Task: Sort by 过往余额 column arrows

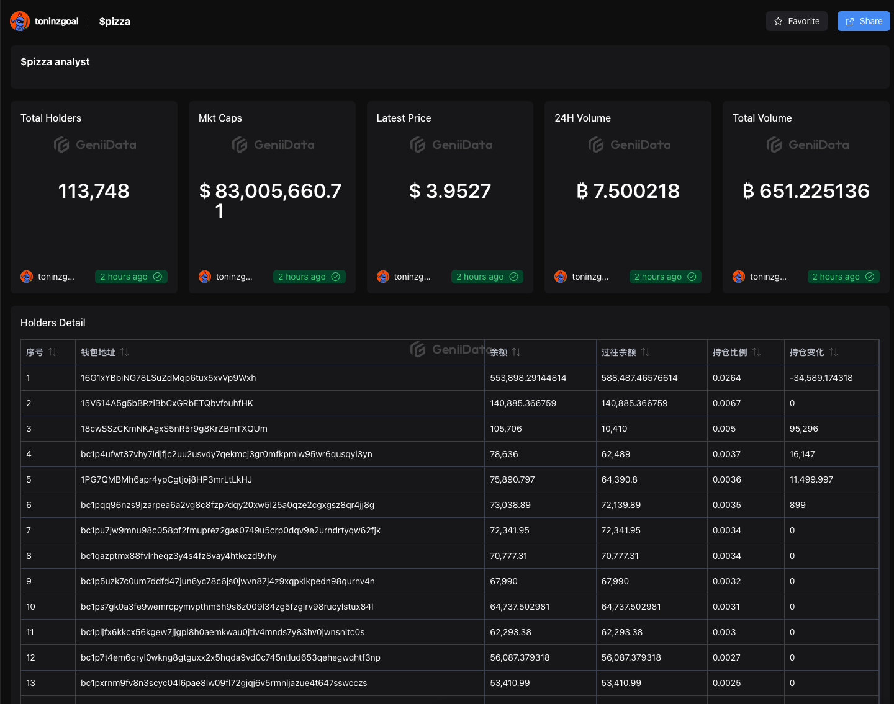Action: click(x=646, y=352)
